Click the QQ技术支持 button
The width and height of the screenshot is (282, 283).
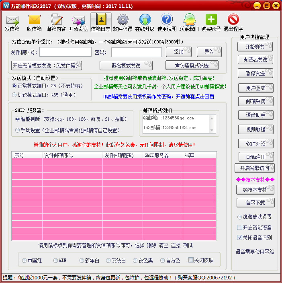coord(255,190)
